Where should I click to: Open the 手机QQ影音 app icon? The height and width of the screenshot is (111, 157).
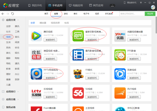point(120,109)
